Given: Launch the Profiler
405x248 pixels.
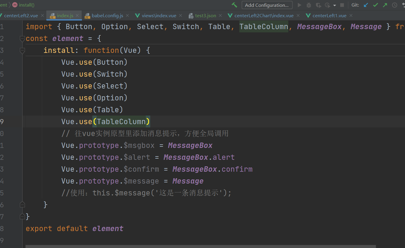Looking at the screenshot, I should point(327,5).
